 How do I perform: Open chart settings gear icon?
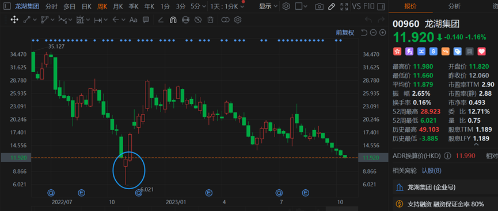pos(286,6)
